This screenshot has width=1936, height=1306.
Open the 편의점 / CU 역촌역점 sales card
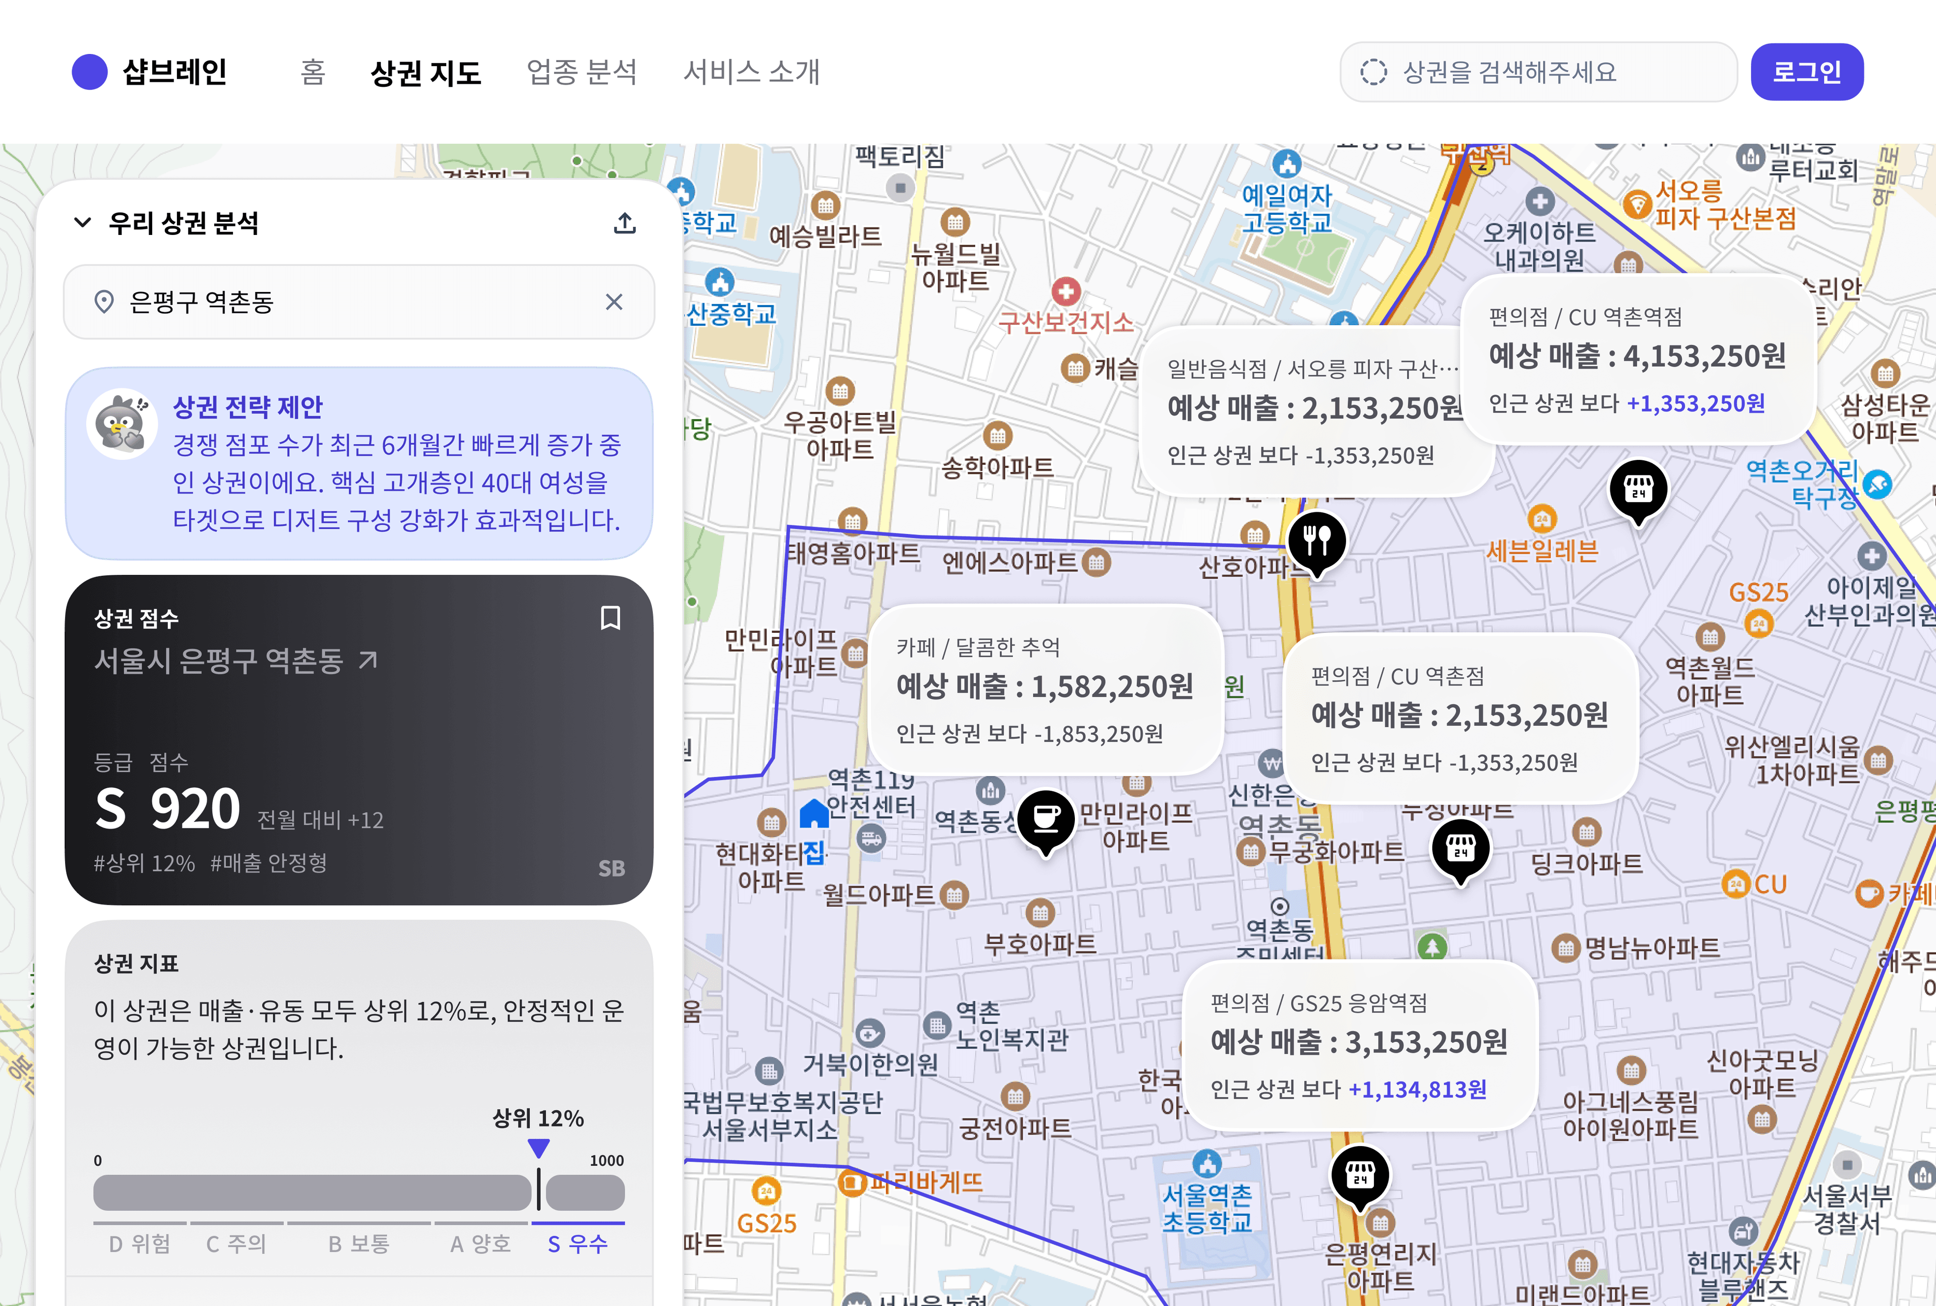1638,359
